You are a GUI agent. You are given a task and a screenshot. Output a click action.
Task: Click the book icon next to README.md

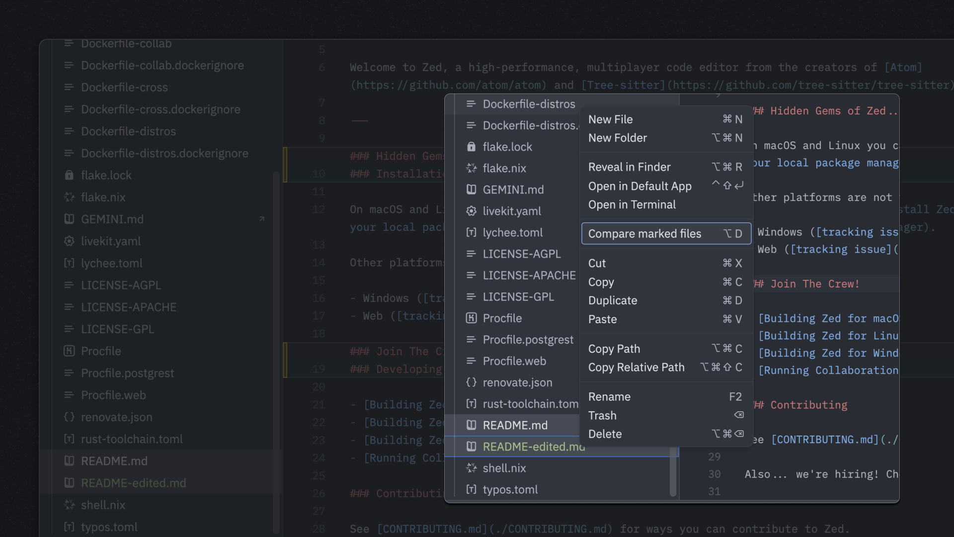pyautogui.click(x=70, y=461)
